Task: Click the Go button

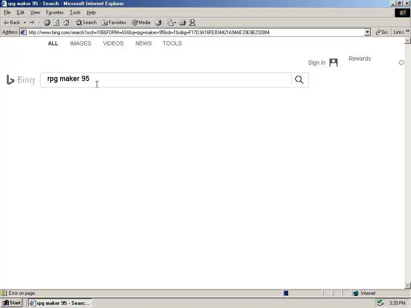Action: pos(382,32)
